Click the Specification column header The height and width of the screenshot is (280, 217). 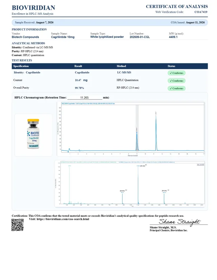21,66
